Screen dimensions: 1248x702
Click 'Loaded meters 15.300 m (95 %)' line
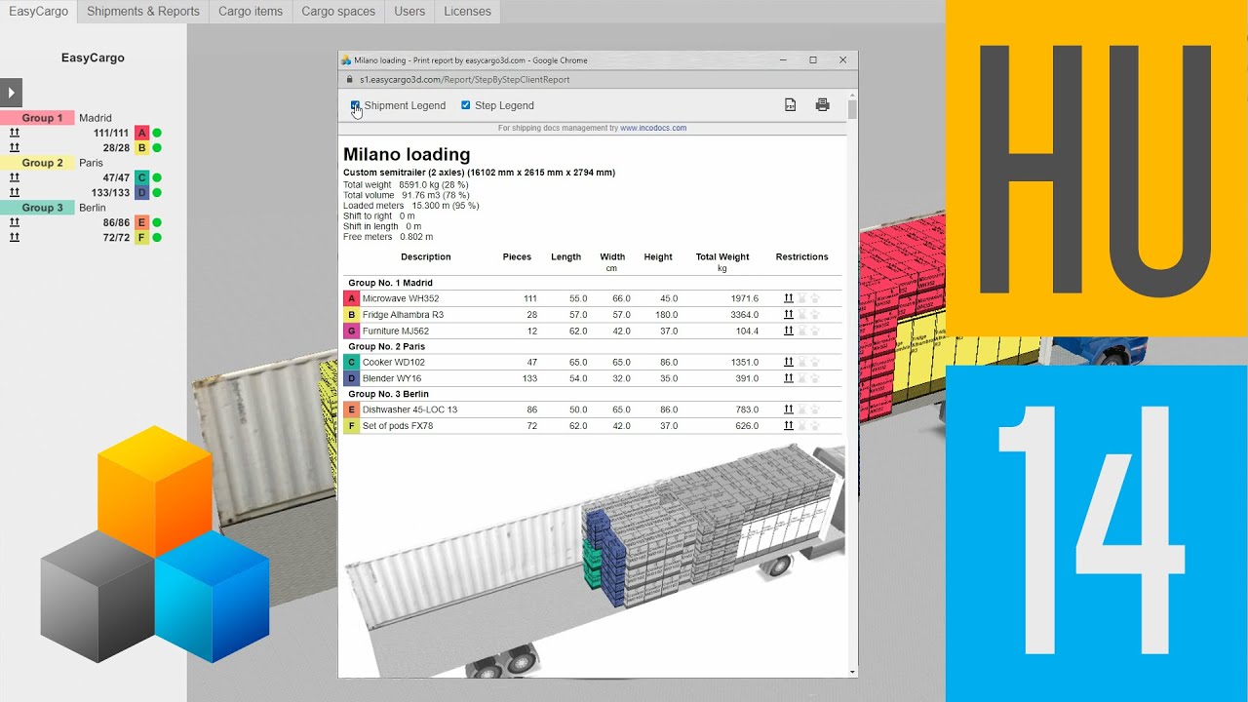(x=410, y=206)
